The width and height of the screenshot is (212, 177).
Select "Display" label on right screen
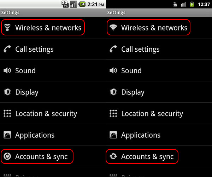tap(133, 92)
